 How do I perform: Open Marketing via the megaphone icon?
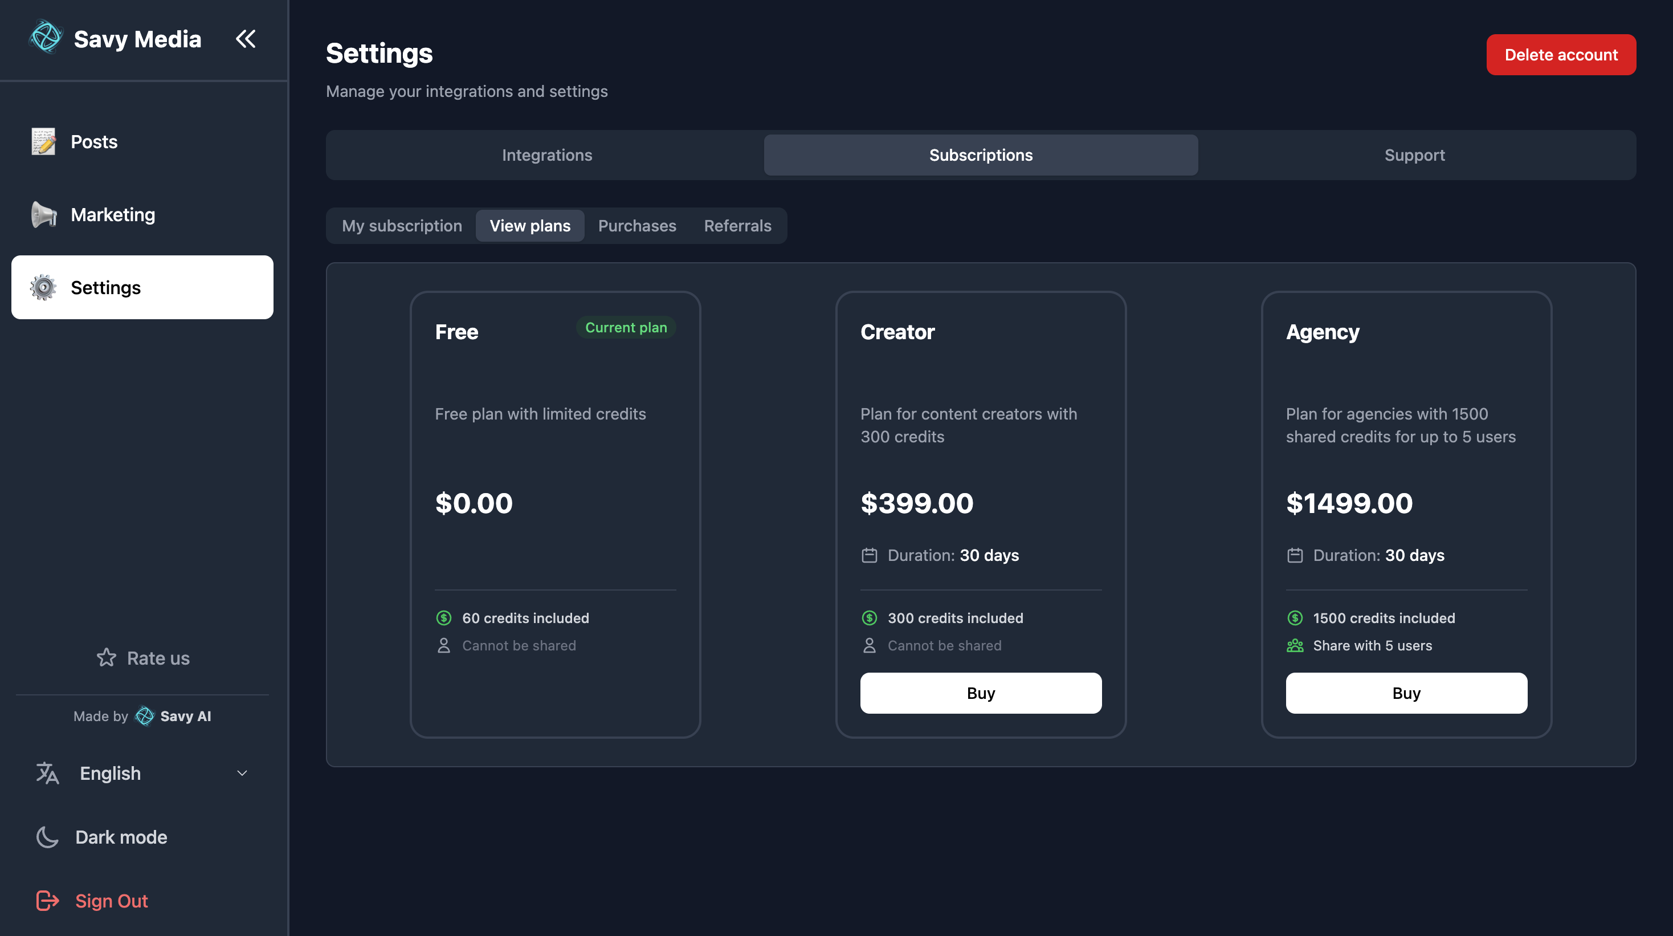tap(42, 214)
